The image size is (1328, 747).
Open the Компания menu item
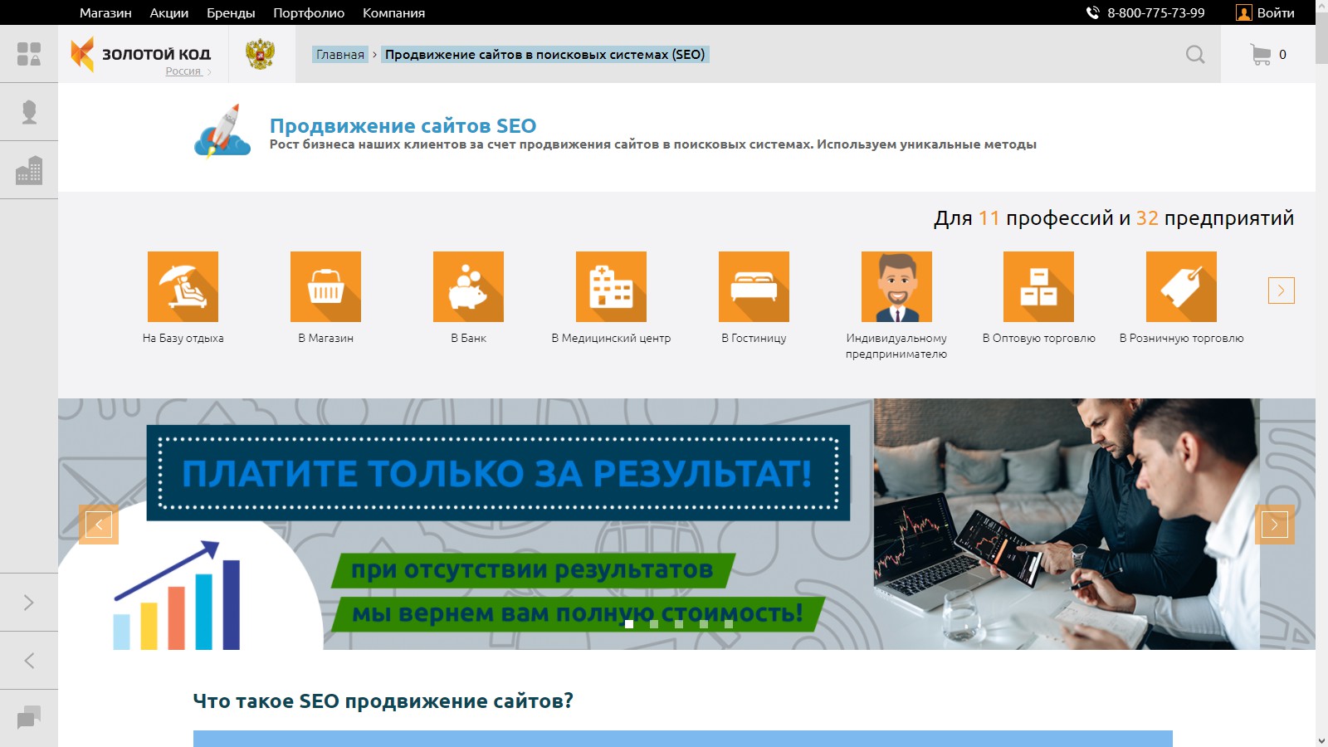click(x=393, y=13)
